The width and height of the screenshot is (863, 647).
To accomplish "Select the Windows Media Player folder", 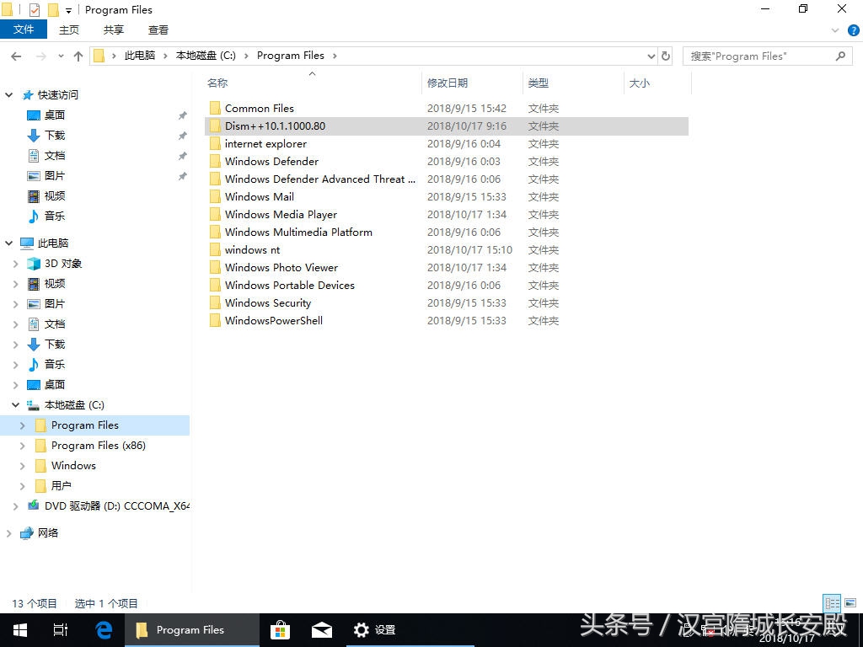I will pyautogui.click(x=281, y=215).
